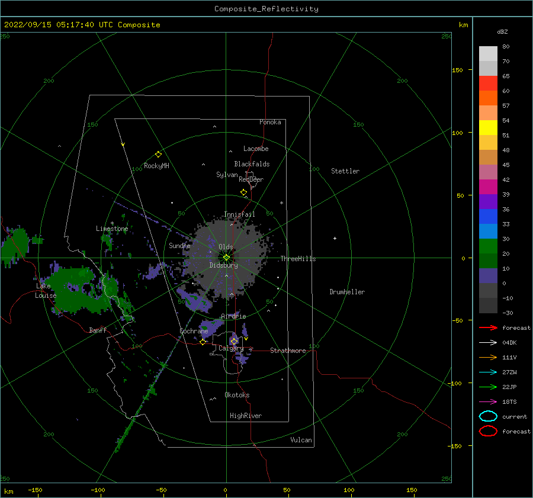The image size is (533, 498).
Task: Click the green 22JP arrow icon
Action: point(488,387)
